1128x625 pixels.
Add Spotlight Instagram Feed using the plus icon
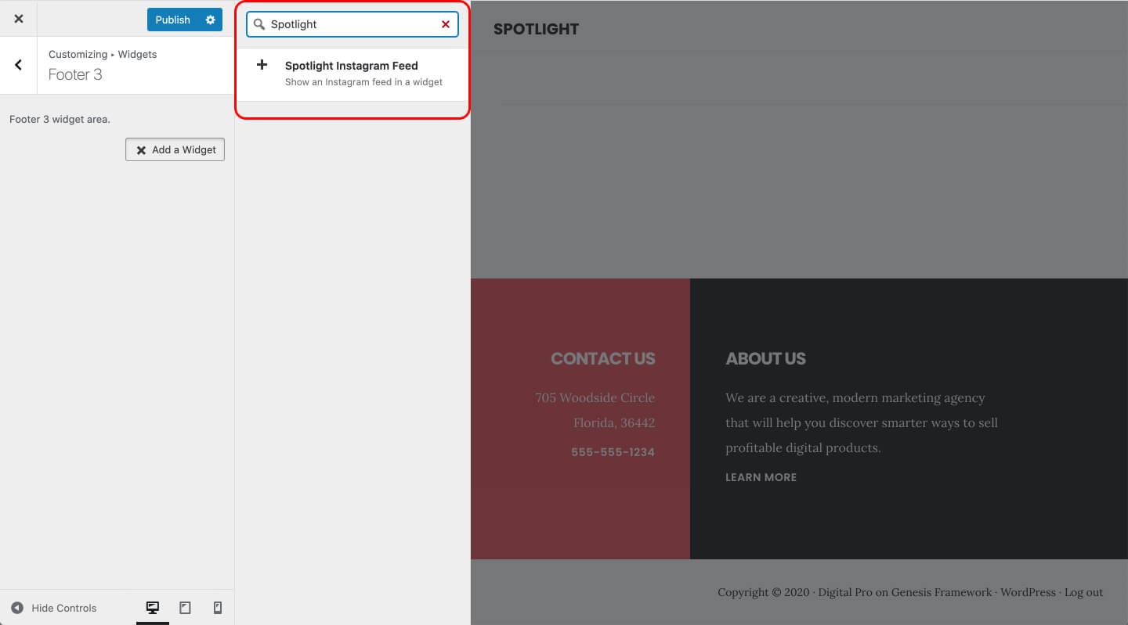(x=262, y=64)
